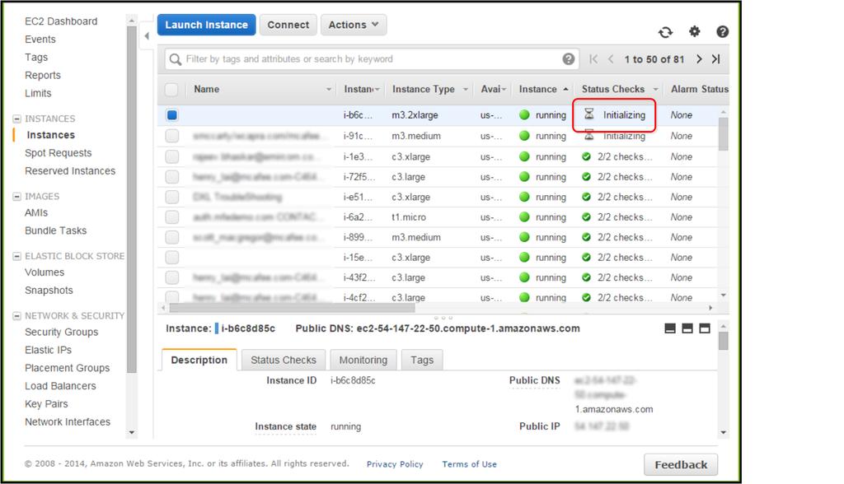Click running status icon for t1.micro row
The image size is (844, 484).
(524, 217)
